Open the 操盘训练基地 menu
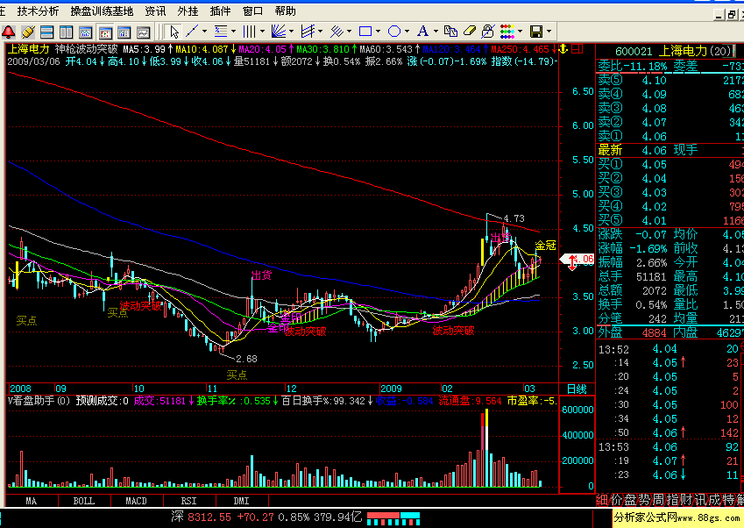The width and height of the screenshot is (744, 528). [102, 11]
